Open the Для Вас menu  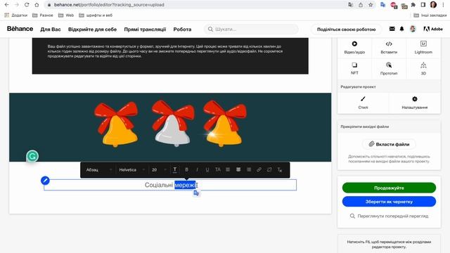point(51,30)
